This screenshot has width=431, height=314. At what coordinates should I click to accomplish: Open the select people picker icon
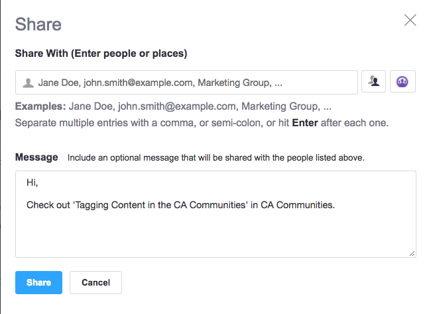(373, 81)
